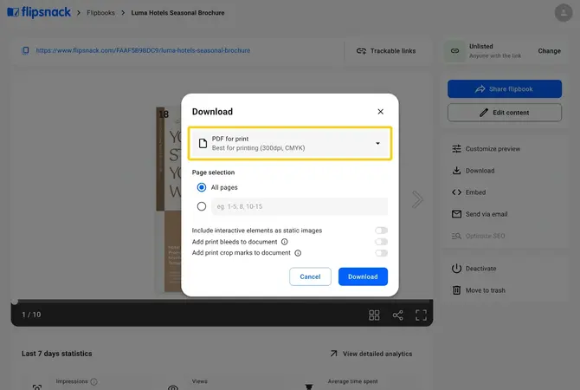Click the blue Download button

363,276
